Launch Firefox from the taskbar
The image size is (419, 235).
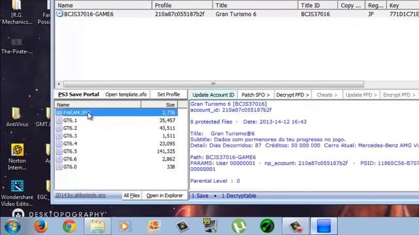tap(41, 226)
